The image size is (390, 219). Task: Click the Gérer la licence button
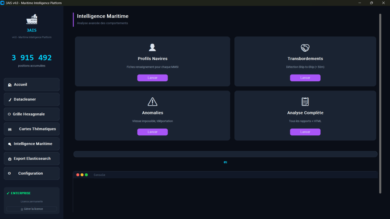coord(32,209)
